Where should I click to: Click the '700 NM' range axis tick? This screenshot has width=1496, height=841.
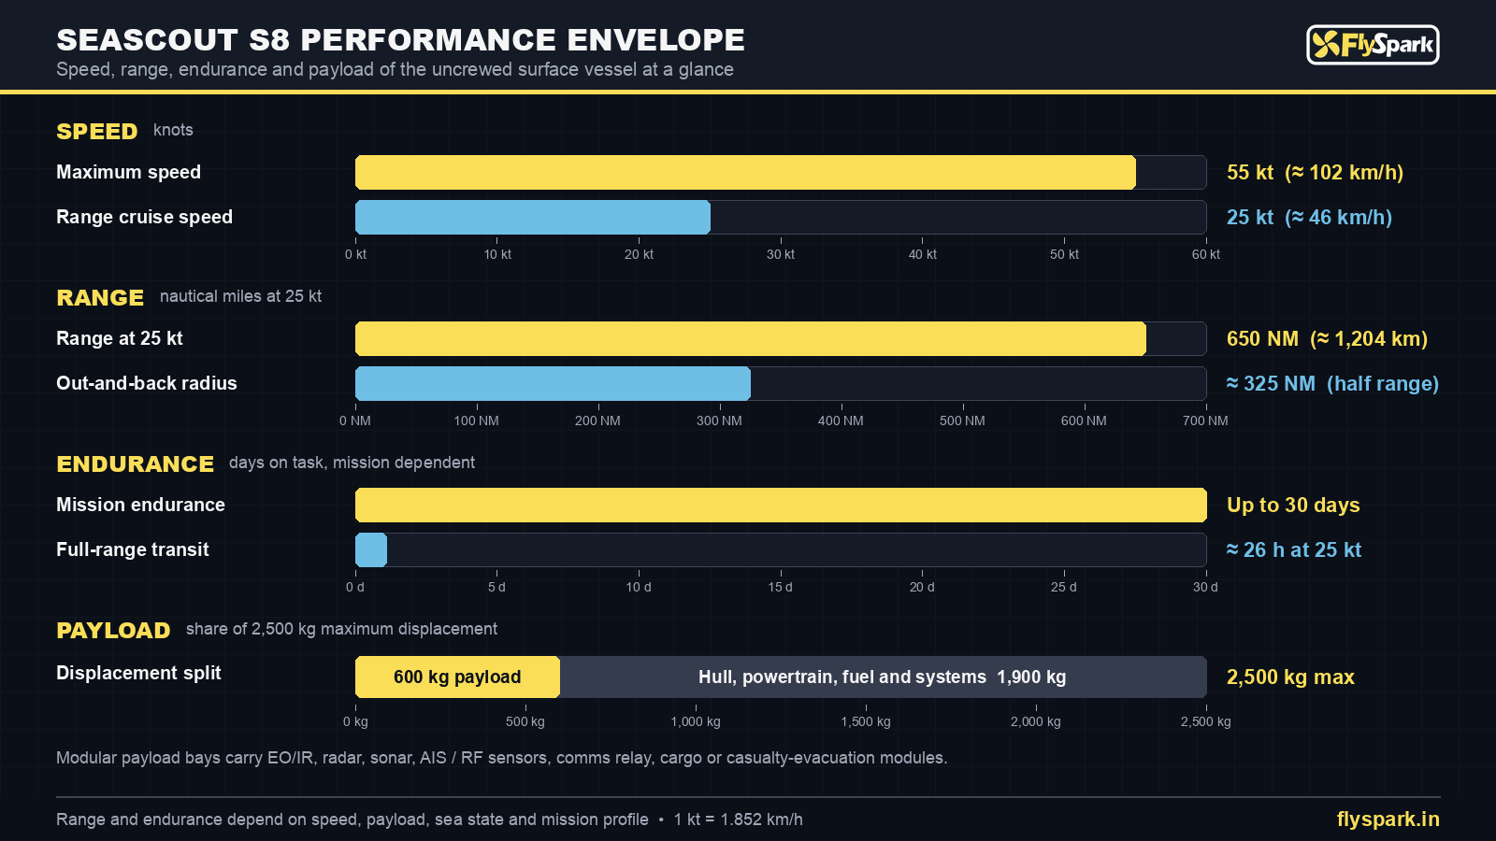click(x=1205, y=420)
